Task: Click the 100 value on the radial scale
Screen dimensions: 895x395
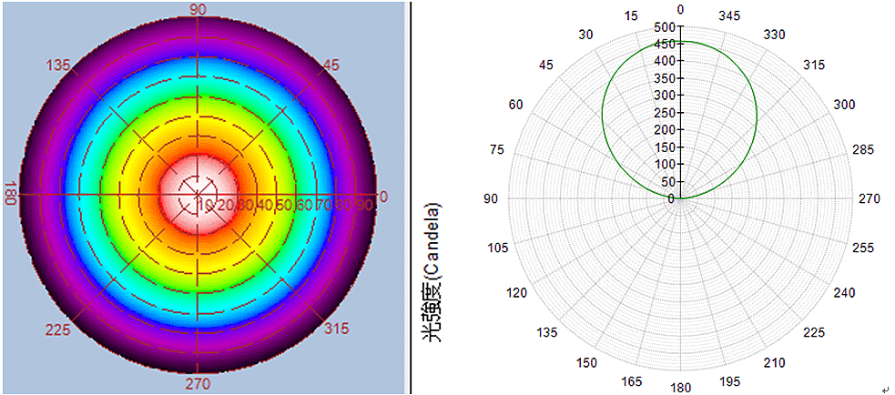Action: point(664,165)
